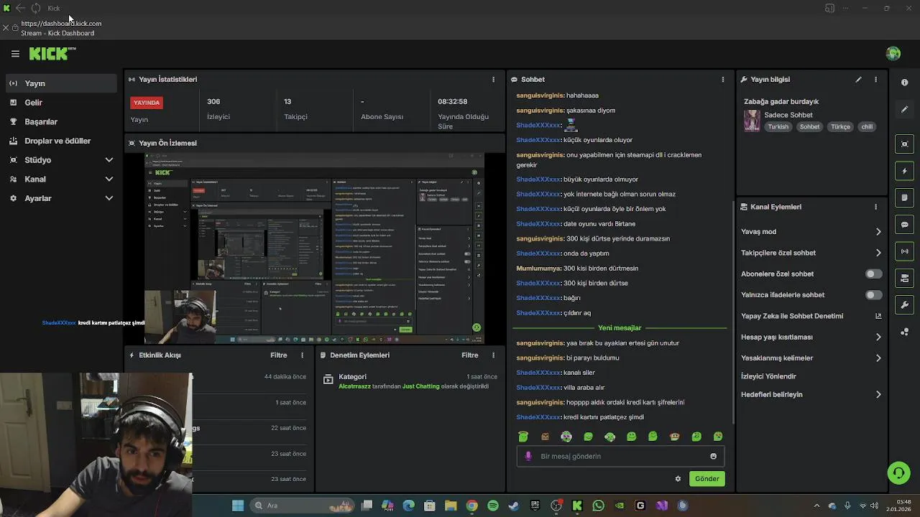
Task: Click the stream preview thumbnail
Action: [314, 248]
